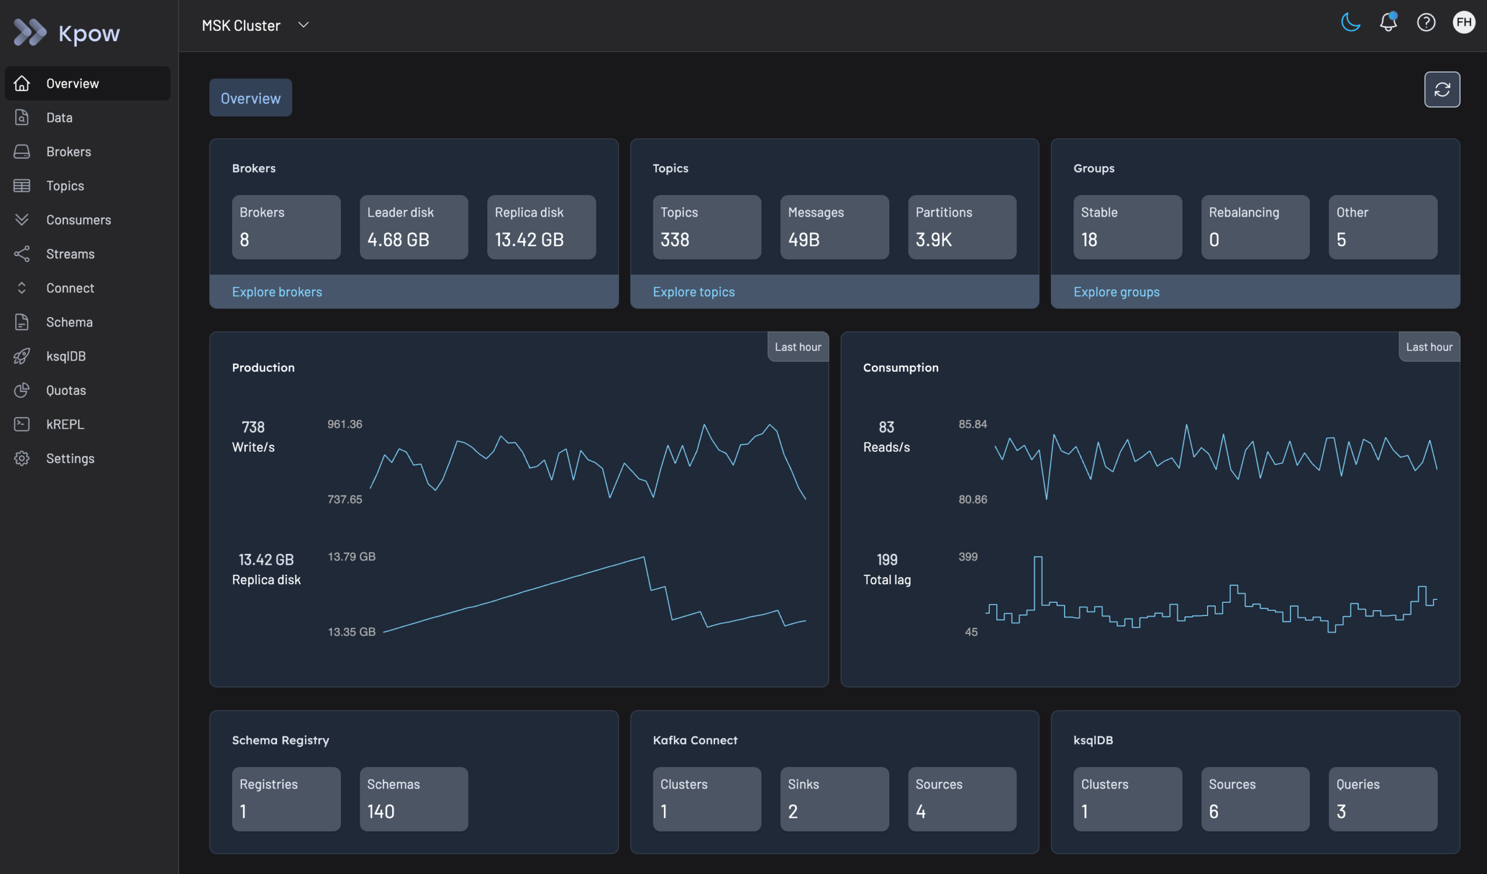The height and width of the screenshot is (874, 1487).
Task: Click the ksqlDB rocket icon
Action: 22,356
